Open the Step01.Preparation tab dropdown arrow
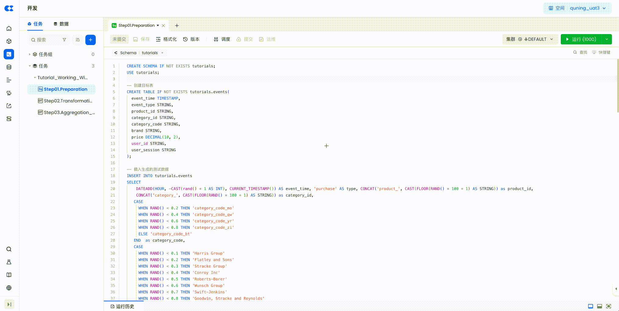Image resolution: width=619 pixels, height=311 pixels. point(158,26)
